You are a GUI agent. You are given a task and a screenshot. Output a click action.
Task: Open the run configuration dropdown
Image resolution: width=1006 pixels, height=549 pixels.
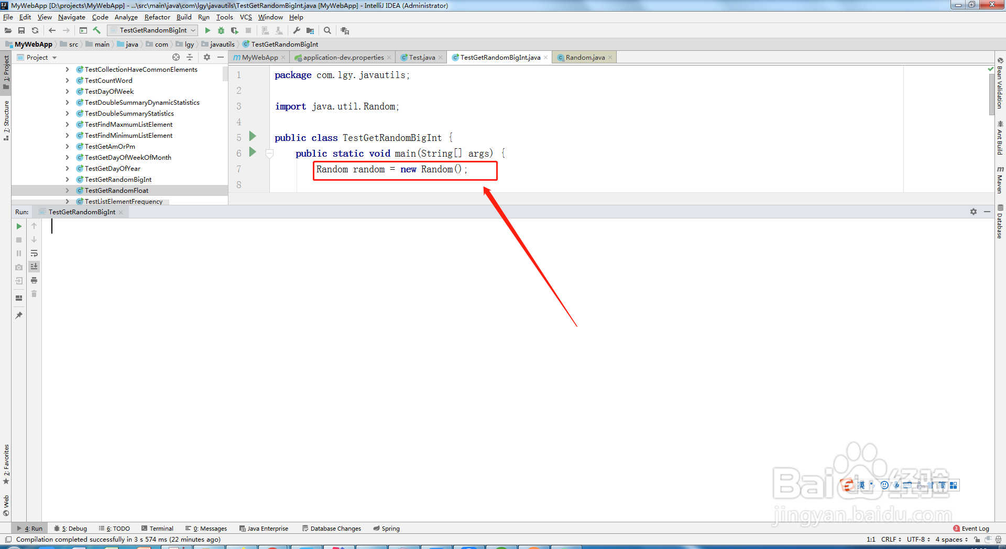tap(152, 30)
